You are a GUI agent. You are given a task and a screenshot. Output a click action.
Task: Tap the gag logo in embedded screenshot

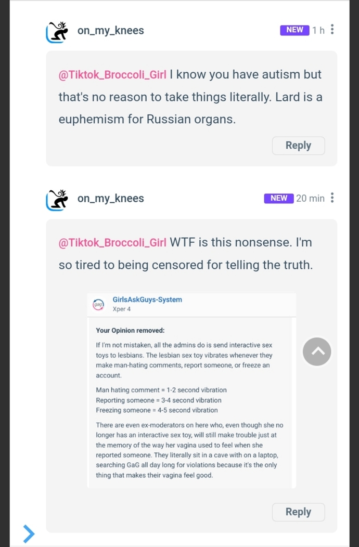point(98,304)
